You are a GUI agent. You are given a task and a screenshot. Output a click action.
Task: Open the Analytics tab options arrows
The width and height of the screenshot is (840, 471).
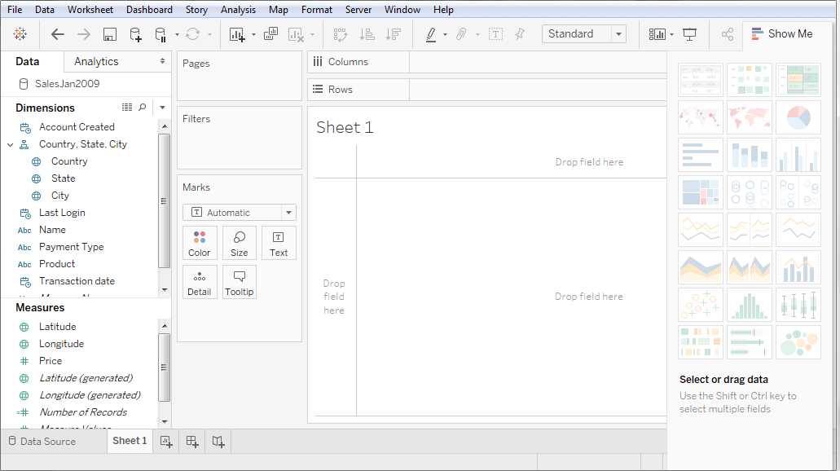(x=162, y=61)
